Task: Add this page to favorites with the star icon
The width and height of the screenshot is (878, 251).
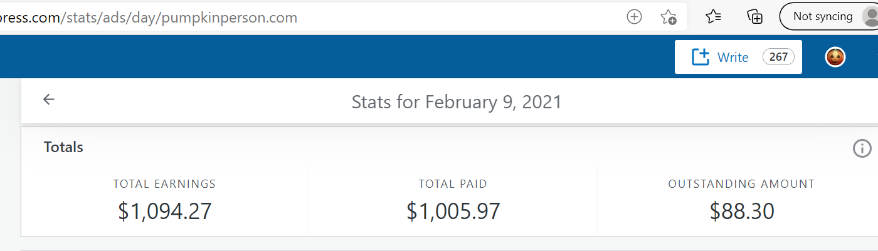Action: (x=669, y=17)
